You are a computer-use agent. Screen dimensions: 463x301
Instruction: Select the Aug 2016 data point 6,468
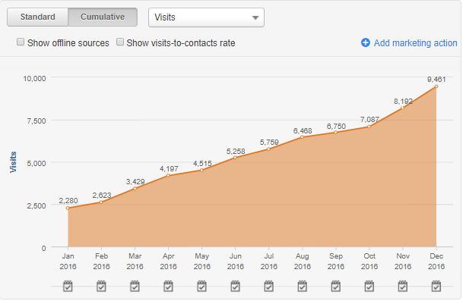pyautogui.click(x=303, y=137)
